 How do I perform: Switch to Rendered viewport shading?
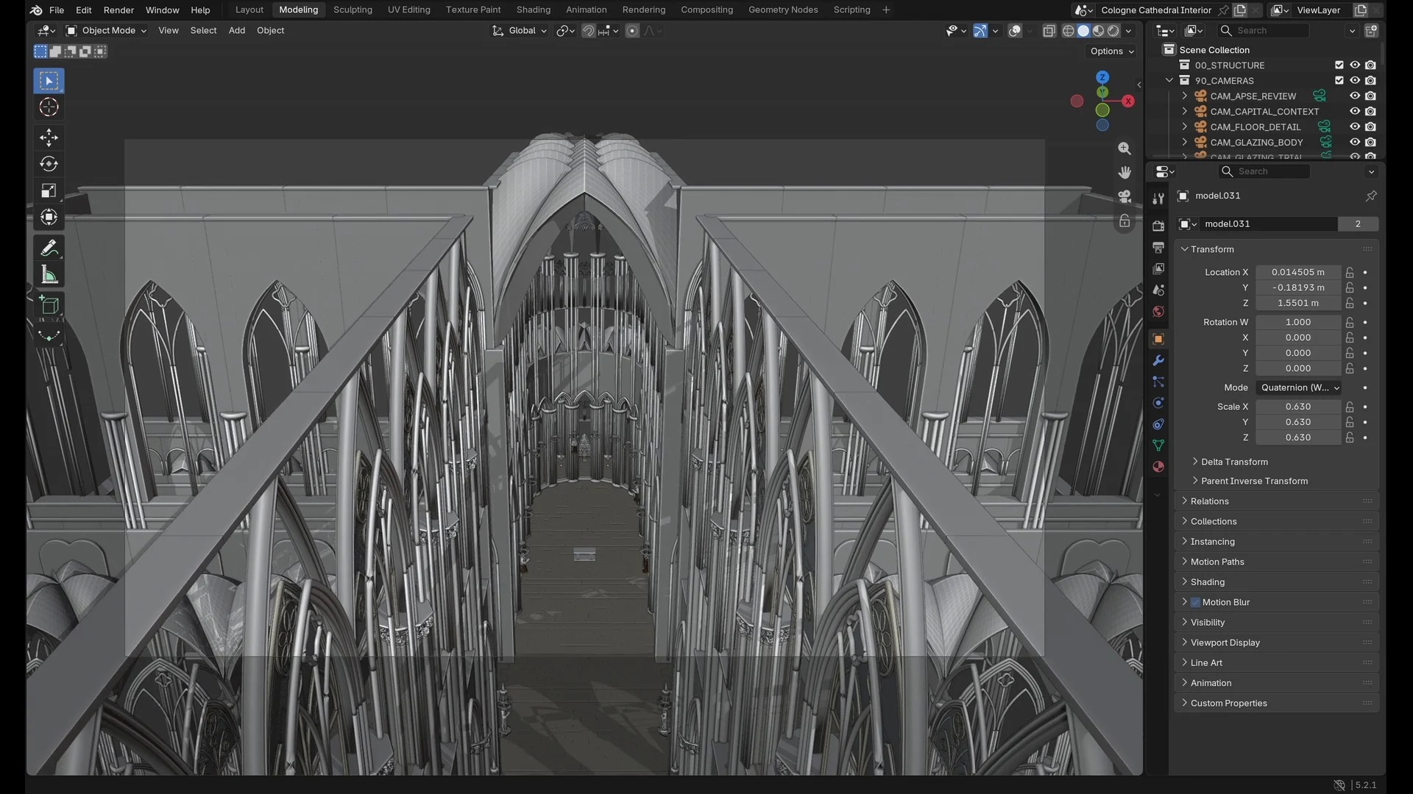tap(1113, 31)
